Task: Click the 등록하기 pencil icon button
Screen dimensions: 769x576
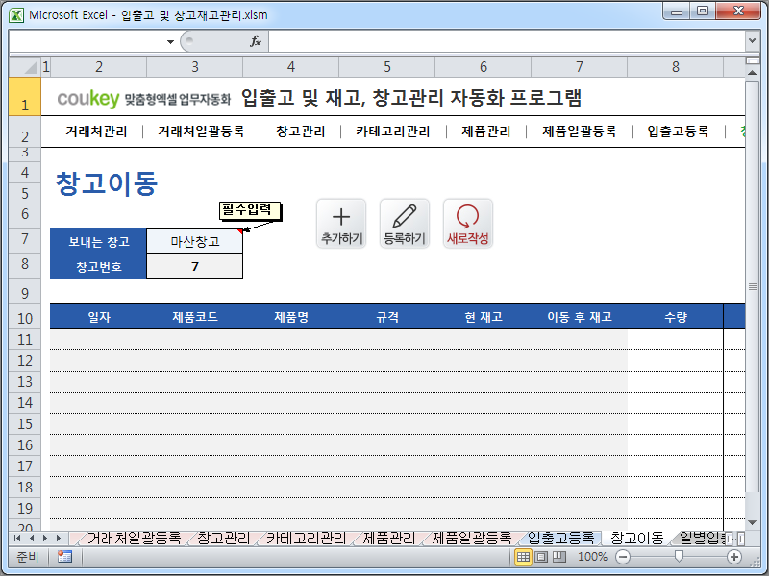Action: (405, 224)
